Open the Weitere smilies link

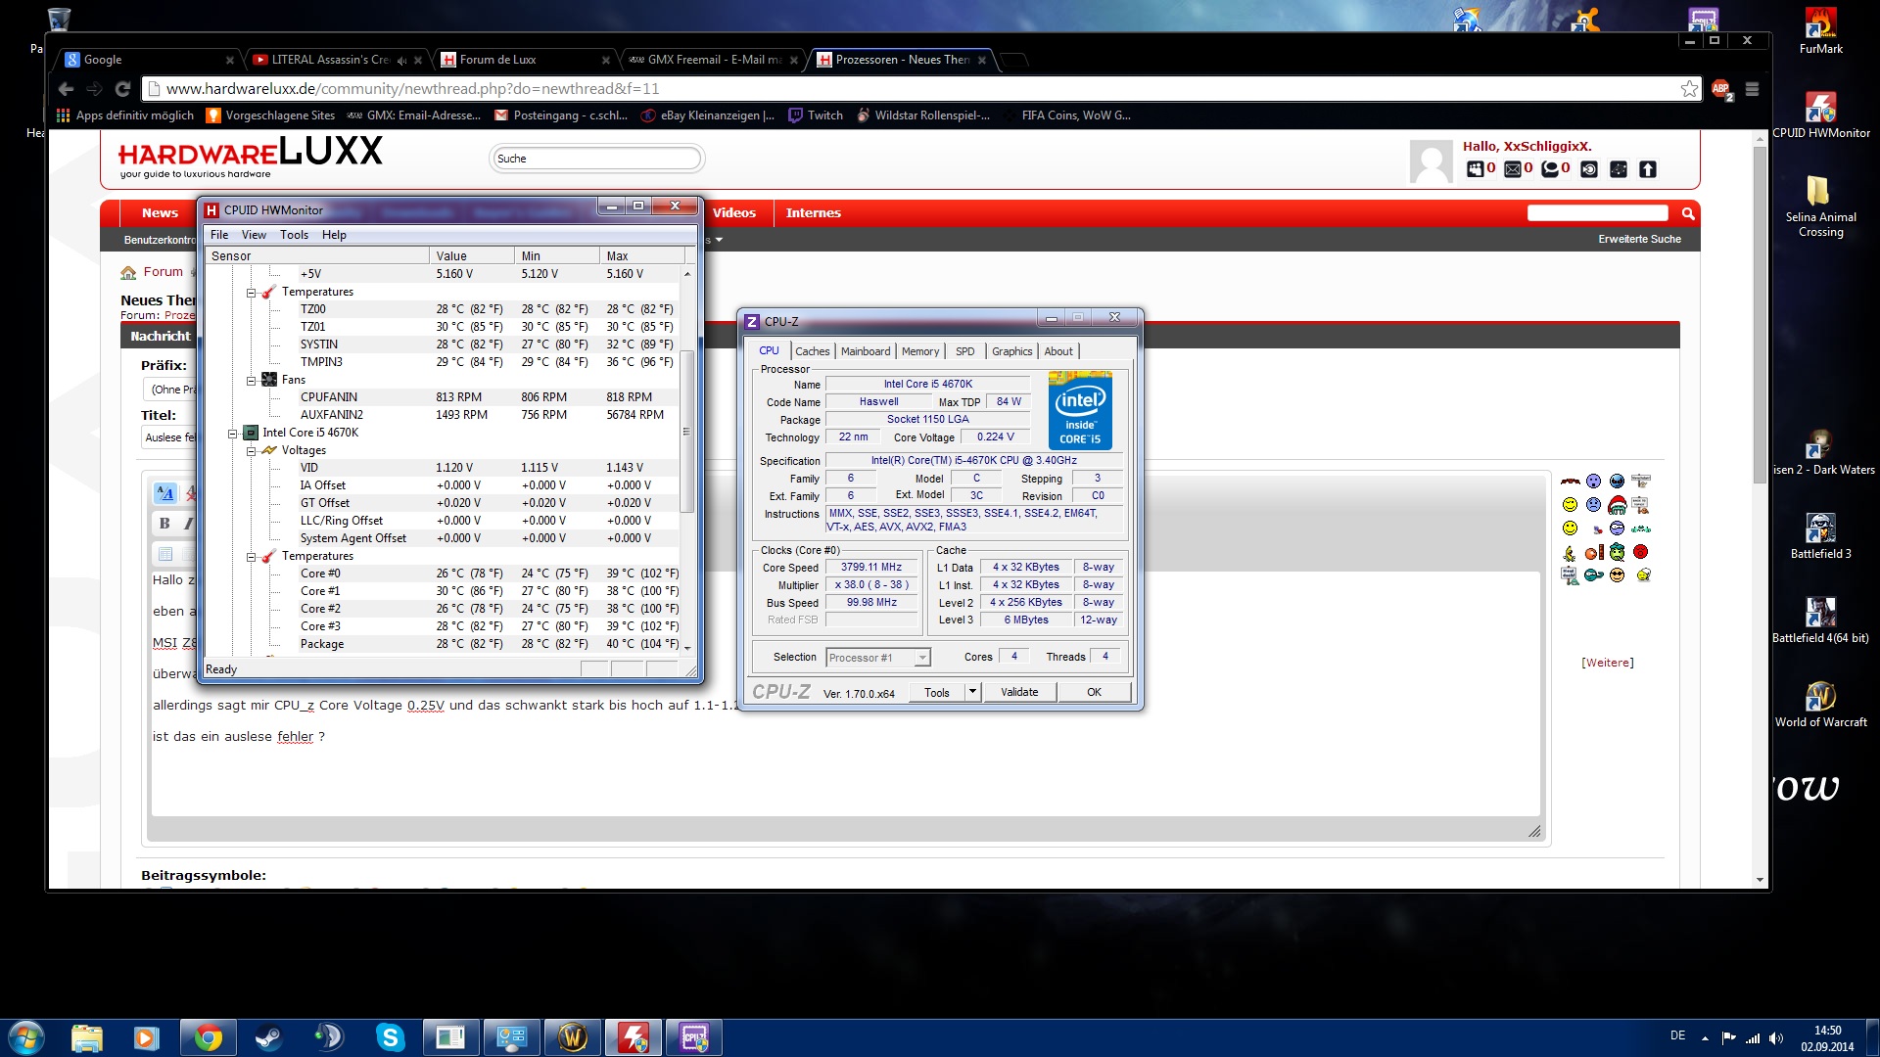(x=1607, y=663)
